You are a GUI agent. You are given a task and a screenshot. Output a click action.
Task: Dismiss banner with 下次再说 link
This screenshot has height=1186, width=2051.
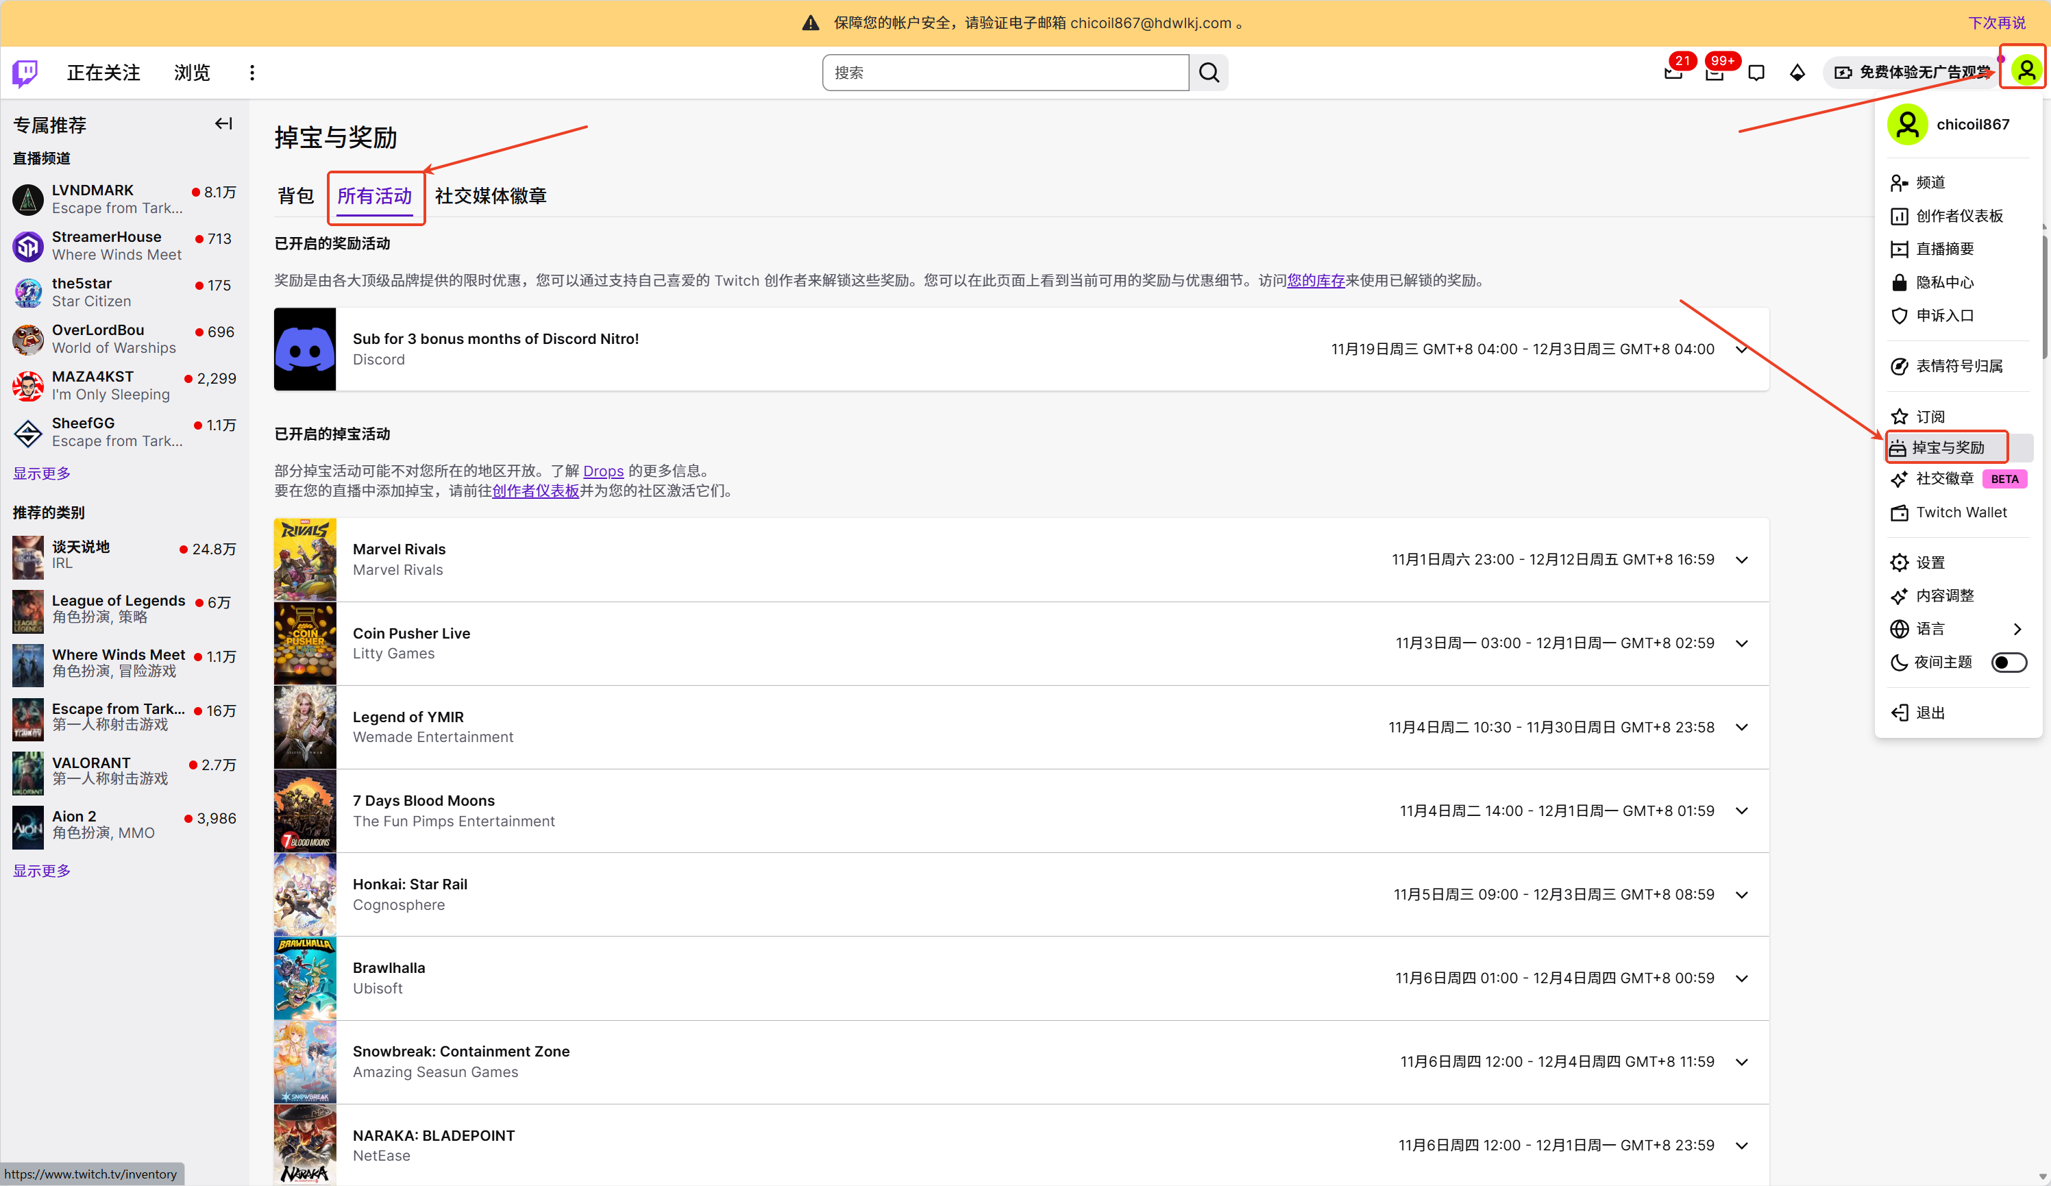(x=1996, y=23)
